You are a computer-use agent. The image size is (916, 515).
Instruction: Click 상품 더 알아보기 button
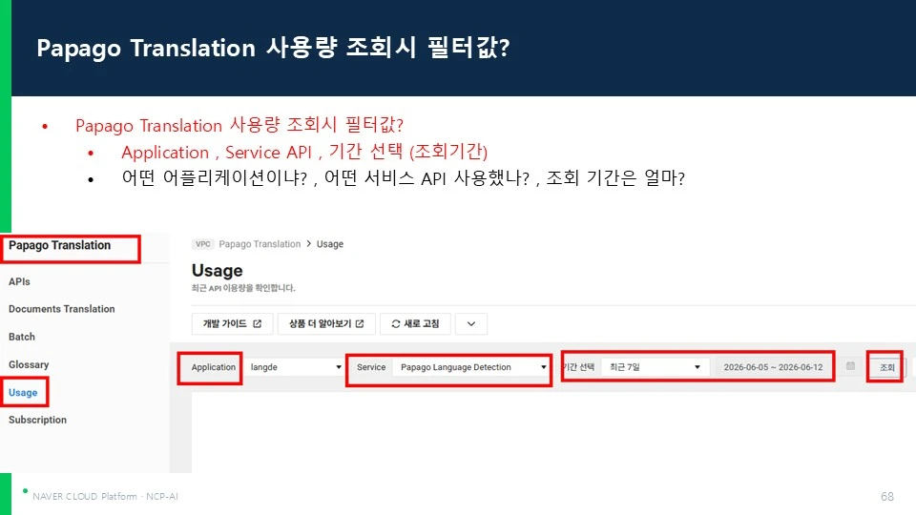[x=326, y=323]
